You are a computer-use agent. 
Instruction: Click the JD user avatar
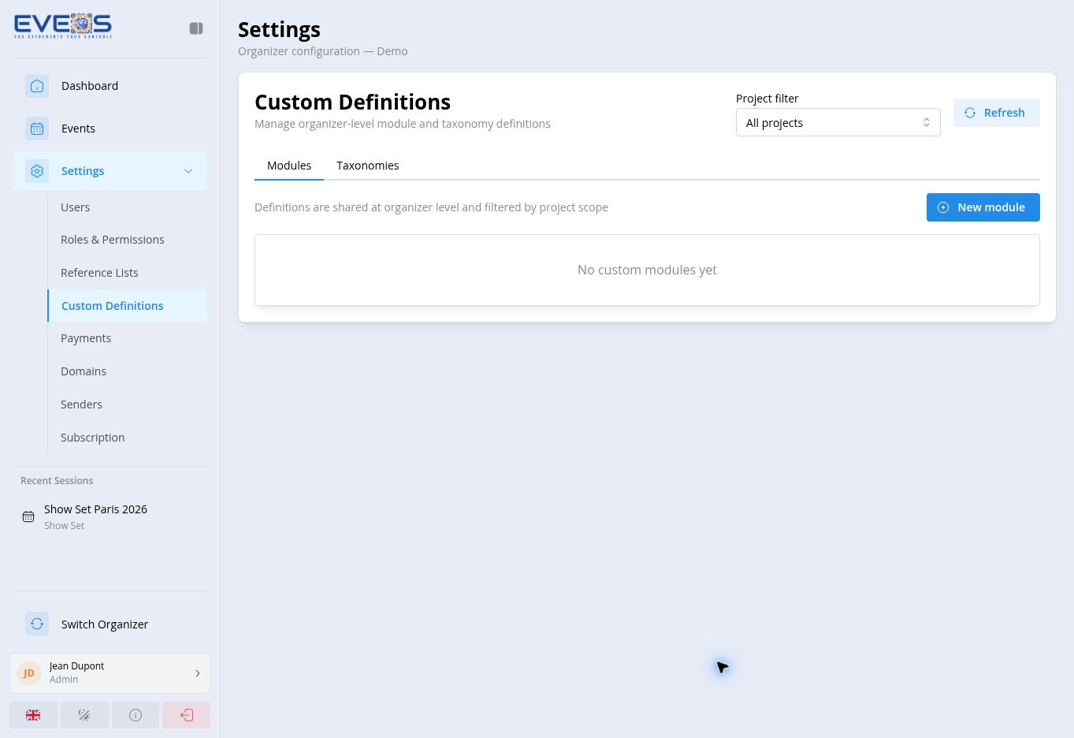29,673
